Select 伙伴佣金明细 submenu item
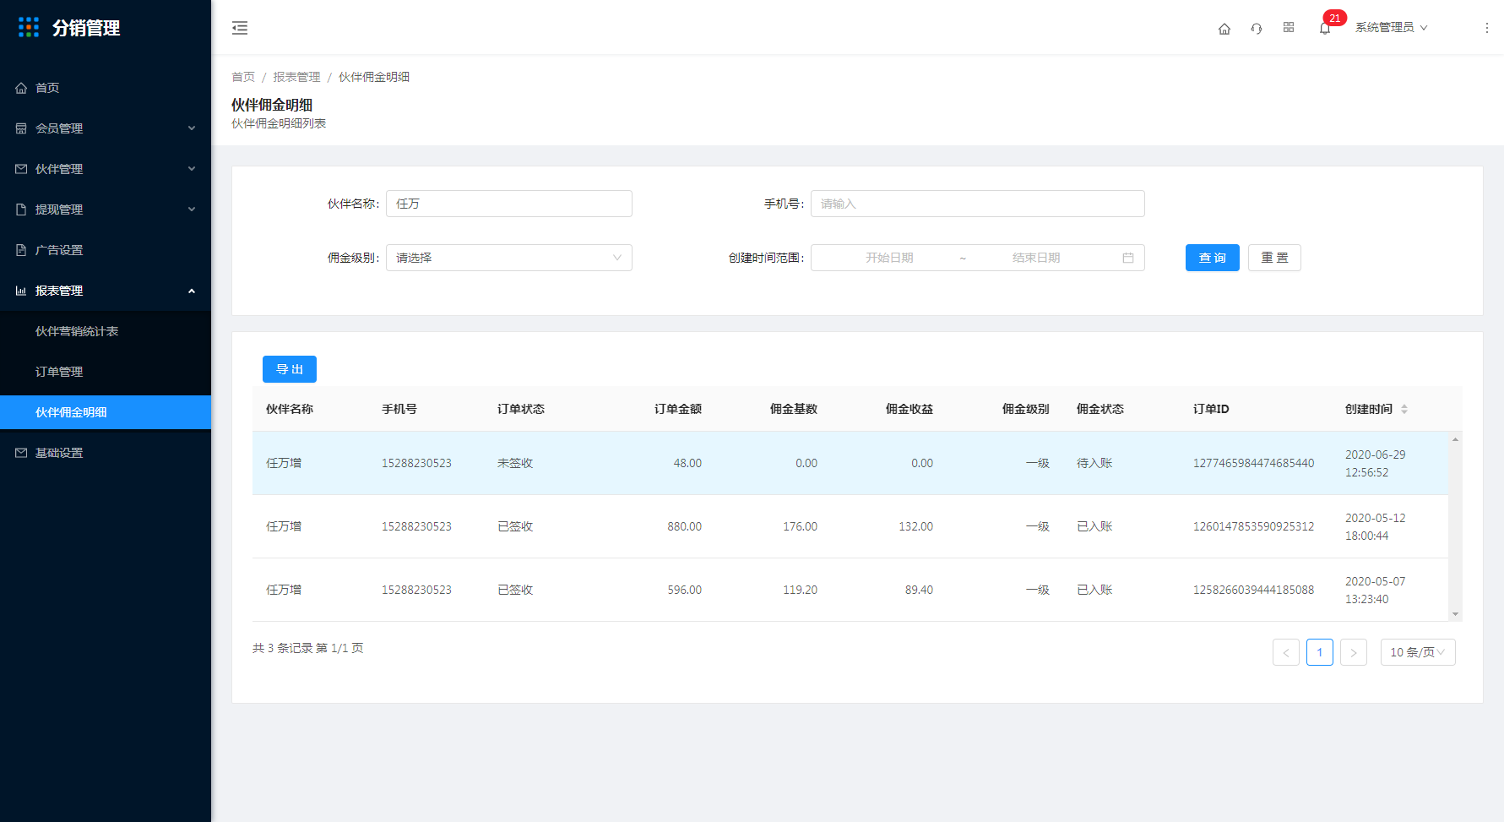The height and width of the screenshot is (822, 1504). tap(106, 412)
